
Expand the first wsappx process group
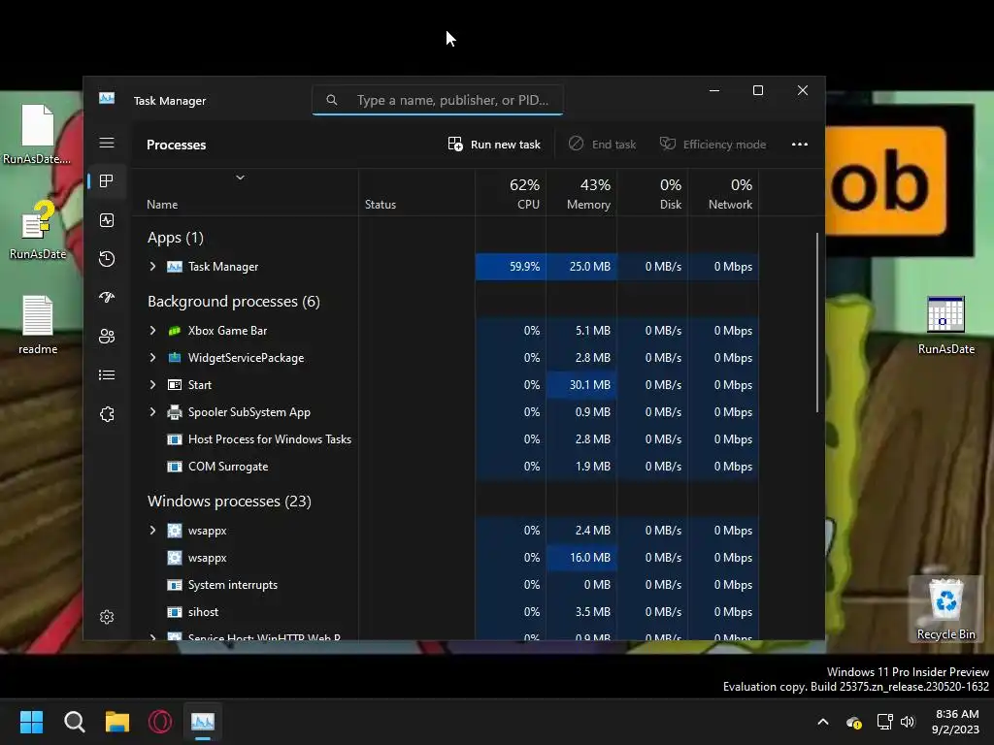click(152, 531)
